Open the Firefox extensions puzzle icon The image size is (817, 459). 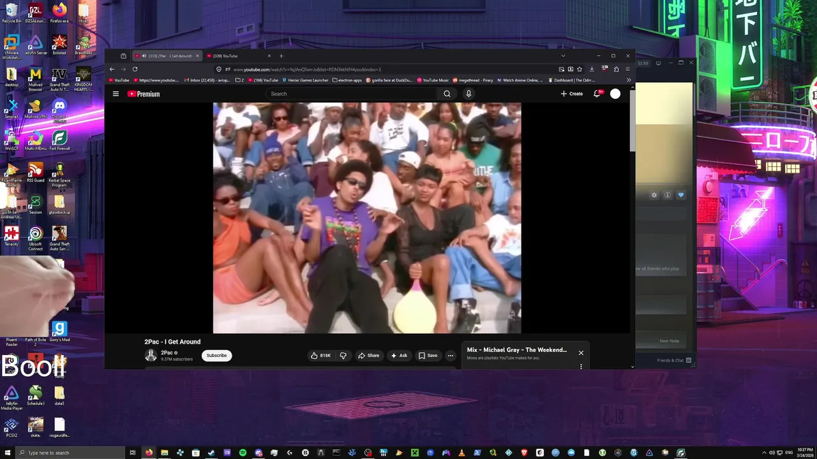coord(616,69)
